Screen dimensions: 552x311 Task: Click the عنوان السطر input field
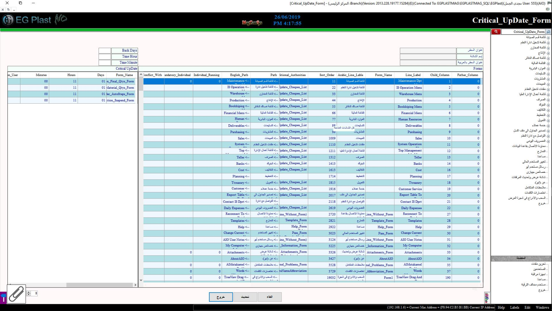click(428, 50)
